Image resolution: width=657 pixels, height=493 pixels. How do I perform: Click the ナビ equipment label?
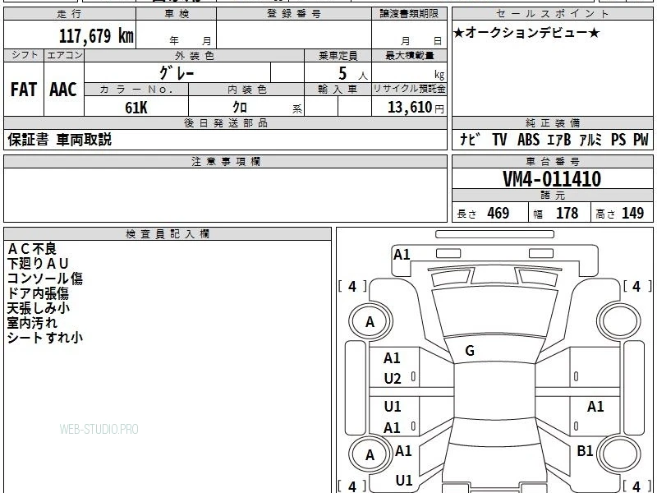(x=470, y=140)
